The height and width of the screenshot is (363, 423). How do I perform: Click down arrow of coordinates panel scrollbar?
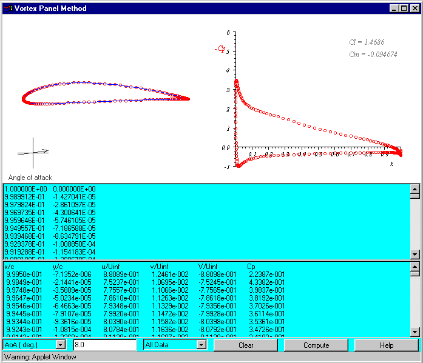pos(415,254)
